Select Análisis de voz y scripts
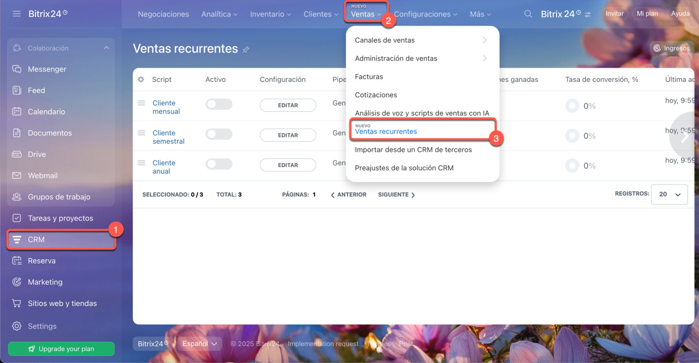The image size is (699, 363). pos(423,113)
